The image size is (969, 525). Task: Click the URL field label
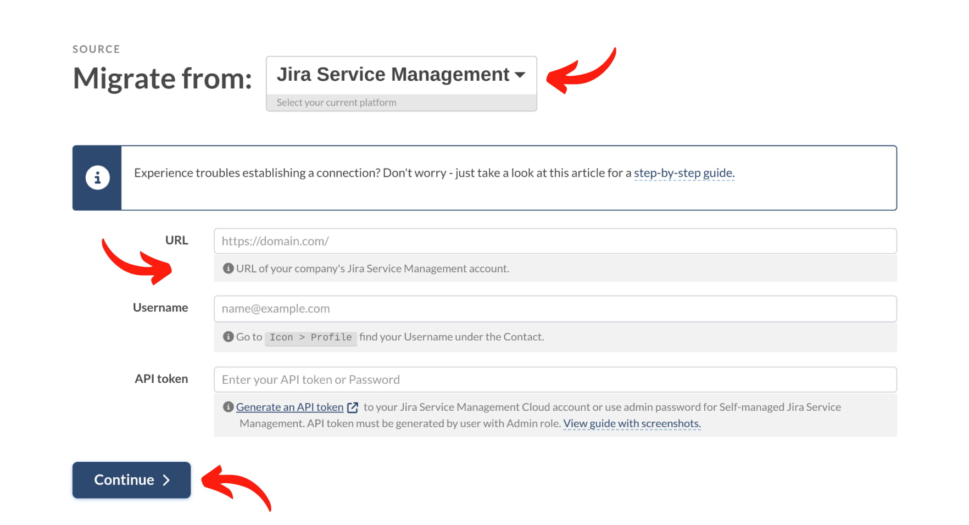(x=176, y=241)
